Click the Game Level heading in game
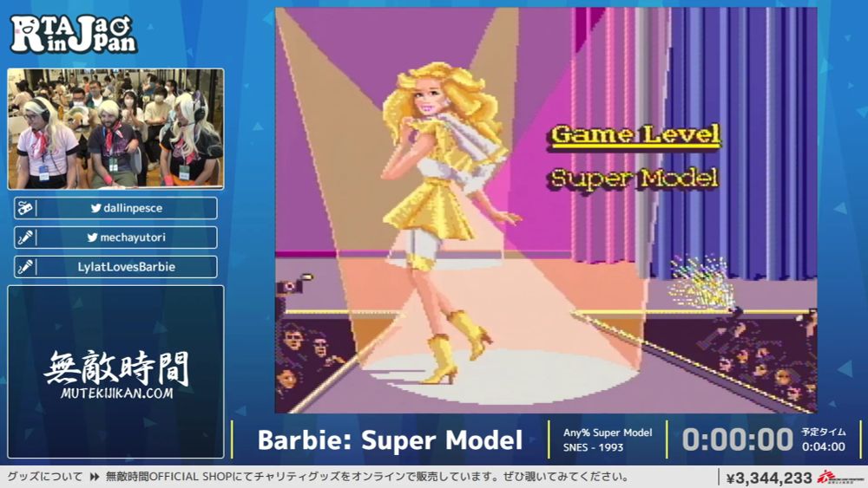The image size is (868, 488). point(635,135)
